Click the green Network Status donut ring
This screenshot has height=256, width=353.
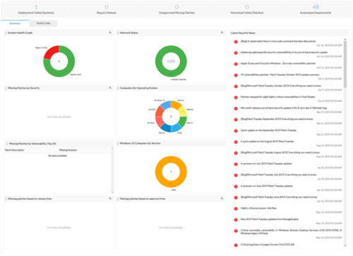click(x=171, y=74)
